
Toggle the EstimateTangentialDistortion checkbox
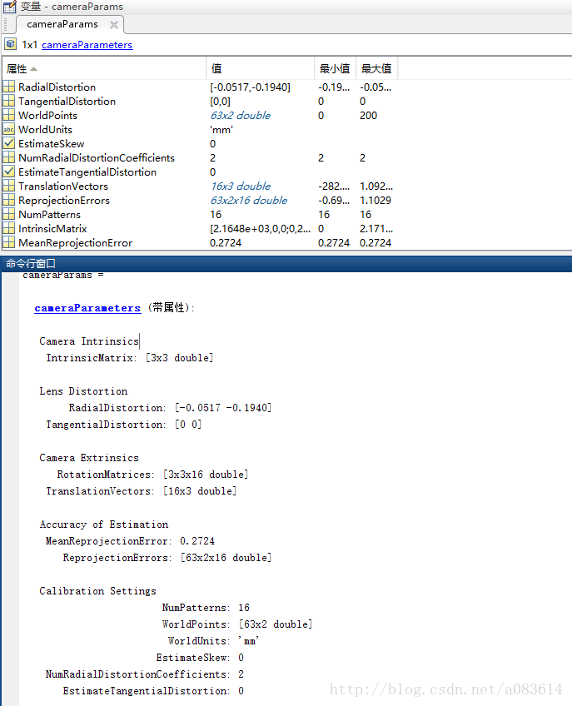pyautogui.click(x=8, y=172)
